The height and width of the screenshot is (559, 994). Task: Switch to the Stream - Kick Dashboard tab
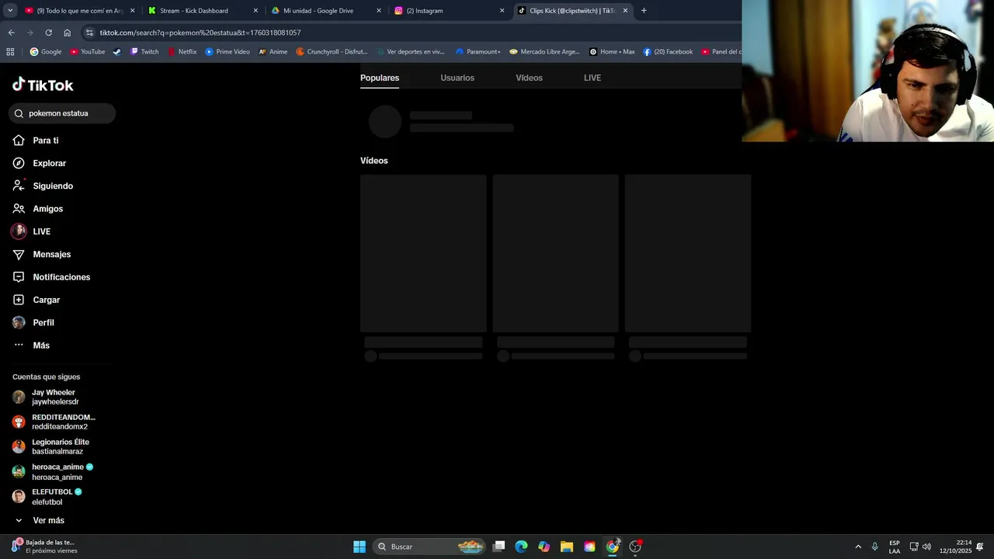[x=202, y=11]
